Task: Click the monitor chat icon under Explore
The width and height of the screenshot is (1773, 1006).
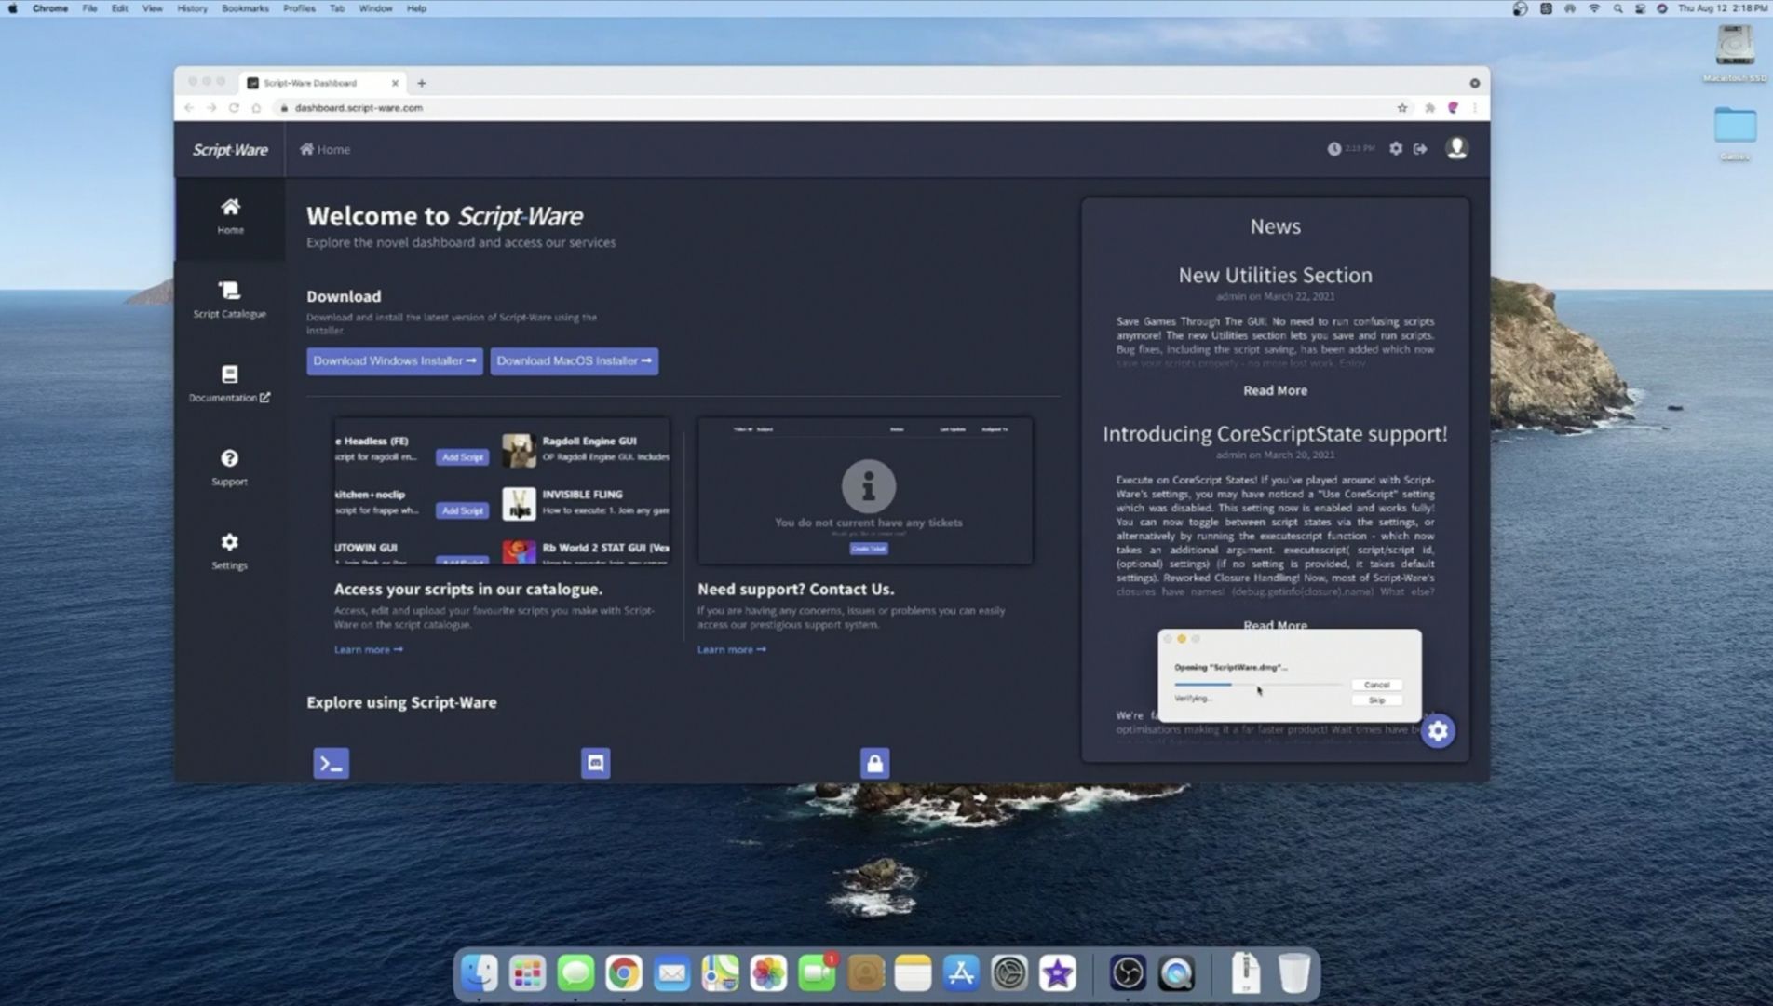Action: [595, 763]
